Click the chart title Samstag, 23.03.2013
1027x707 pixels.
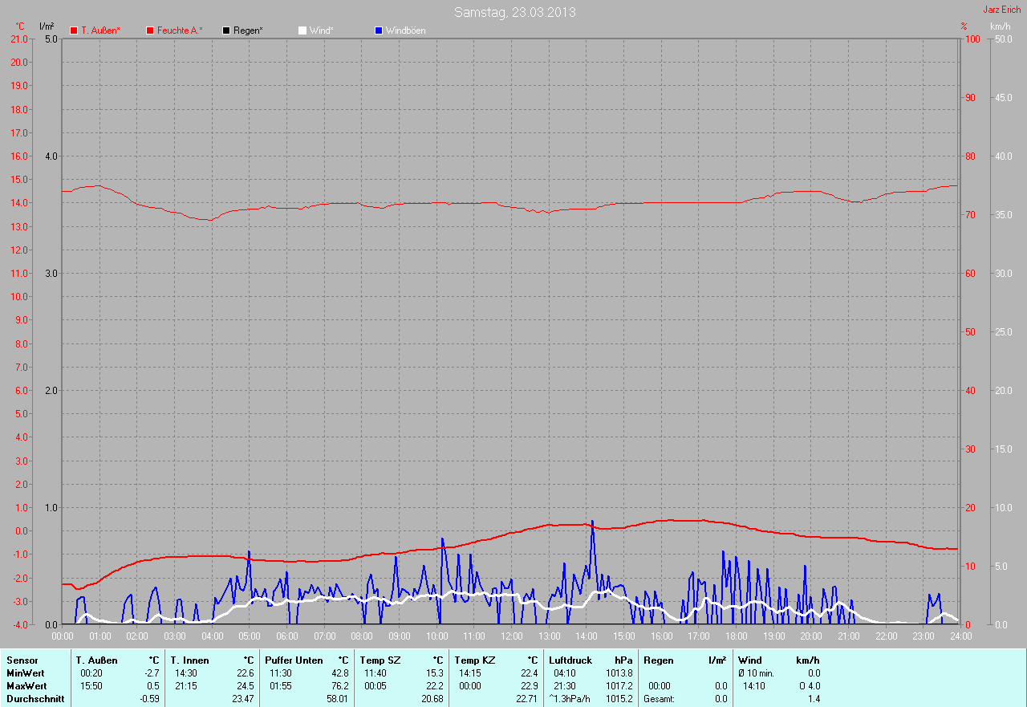point(514,12)
